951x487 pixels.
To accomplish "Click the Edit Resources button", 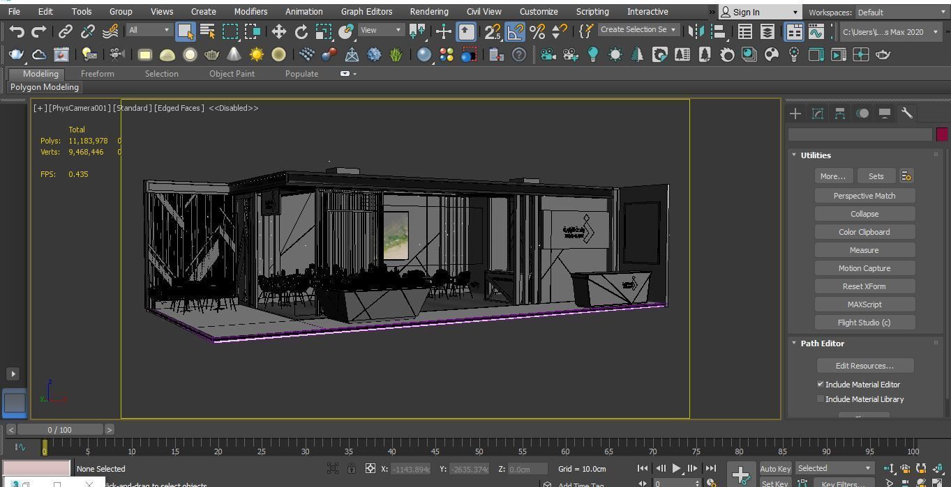I will pyautogui.click(x=864, y=366).
